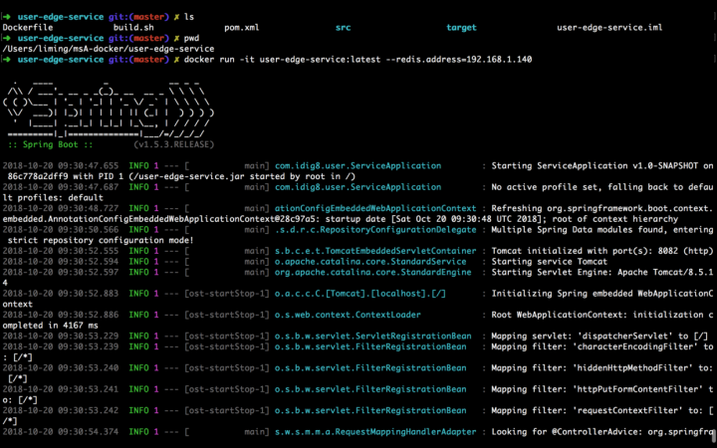717x448 pixels.
Task: Click '86c778a2dff9 with PID 1' line
Action: [x=68, y=176]
